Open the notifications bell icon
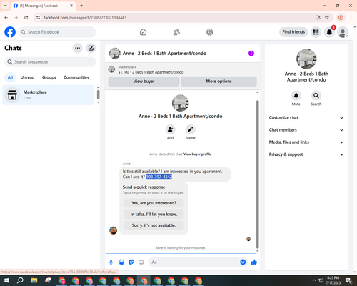357x286 pixels. click(x=329, y=32)
